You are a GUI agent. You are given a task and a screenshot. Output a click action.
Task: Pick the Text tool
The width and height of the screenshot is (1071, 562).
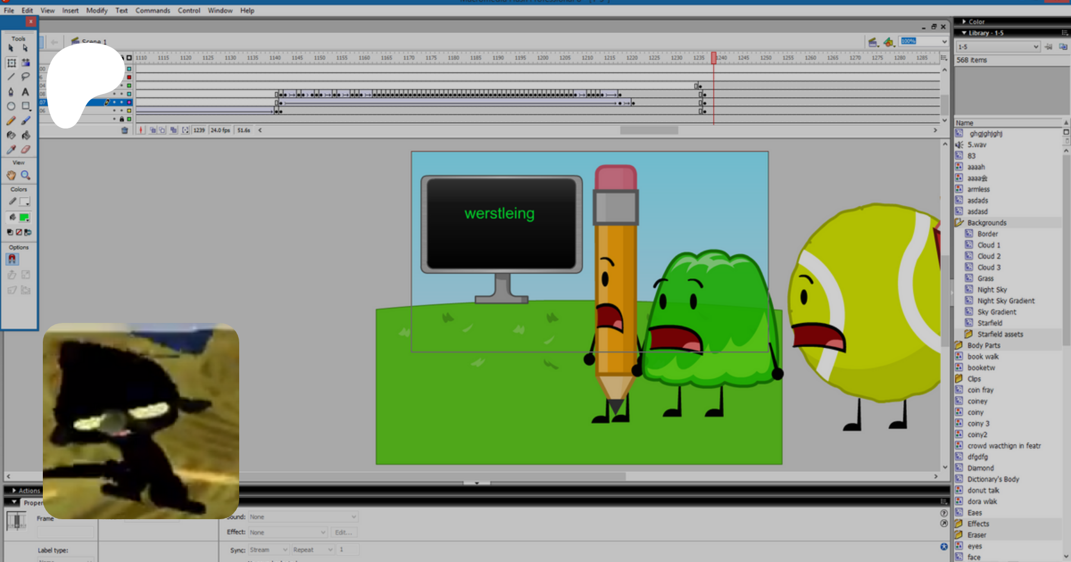pyautogui.click(x=26, y=92)
